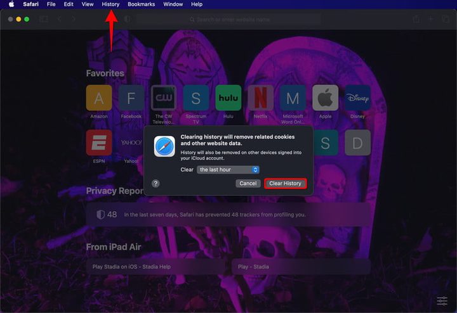This screenshot has height=313, width=457.
Task: Open the File menu
Action: click(51, 4)
